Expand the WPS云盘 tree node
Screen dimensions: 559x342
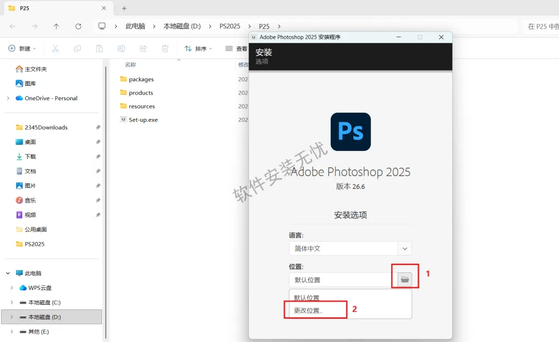coord(12,288)
